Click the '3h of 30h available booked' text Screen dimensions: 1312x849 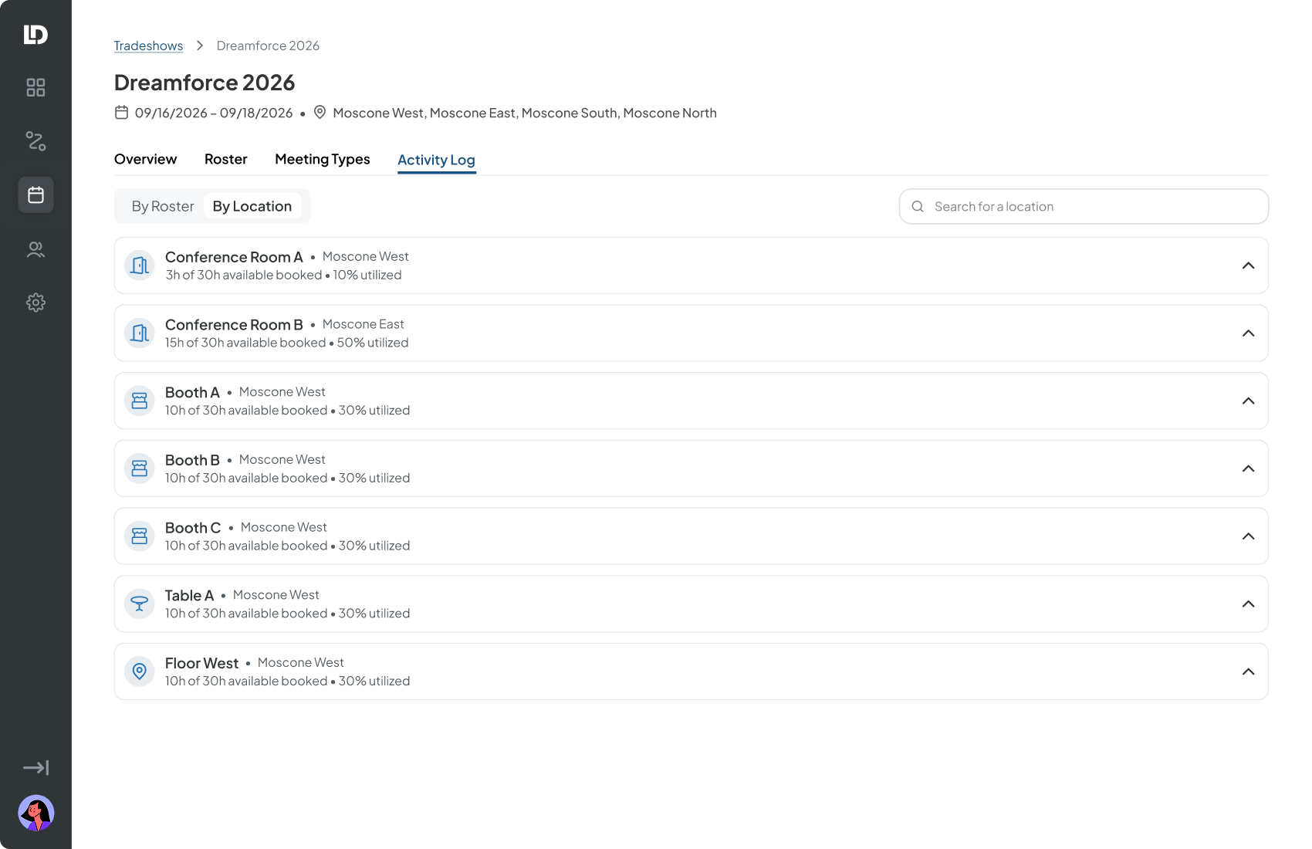[244, 275]
